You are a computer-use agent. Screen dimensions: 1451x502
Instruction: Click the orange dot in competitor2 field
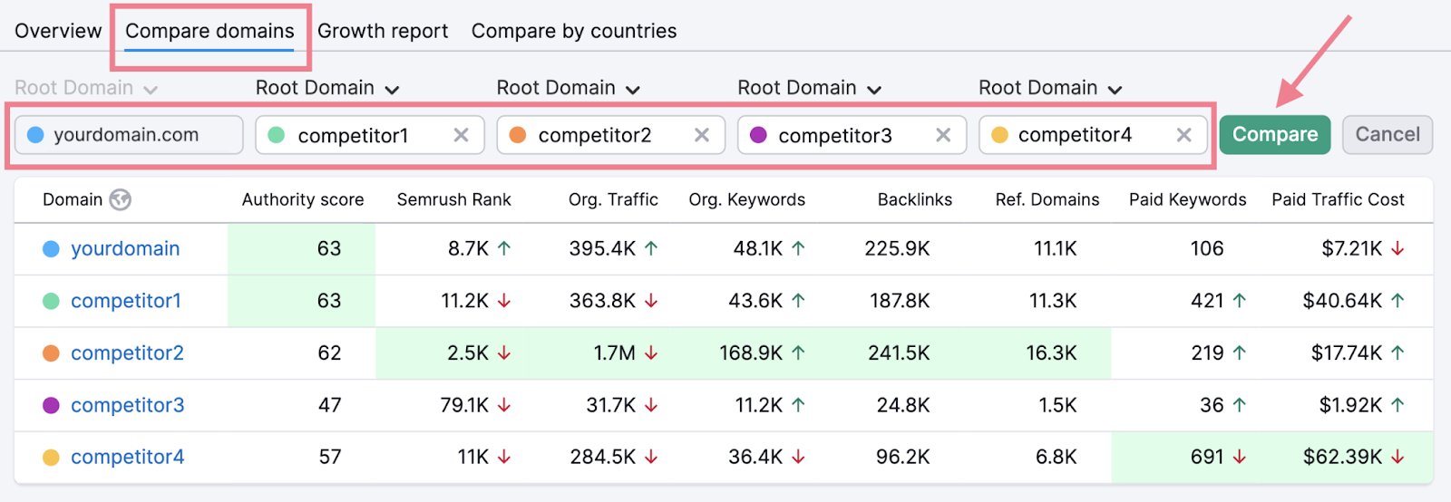click(518, 135)
